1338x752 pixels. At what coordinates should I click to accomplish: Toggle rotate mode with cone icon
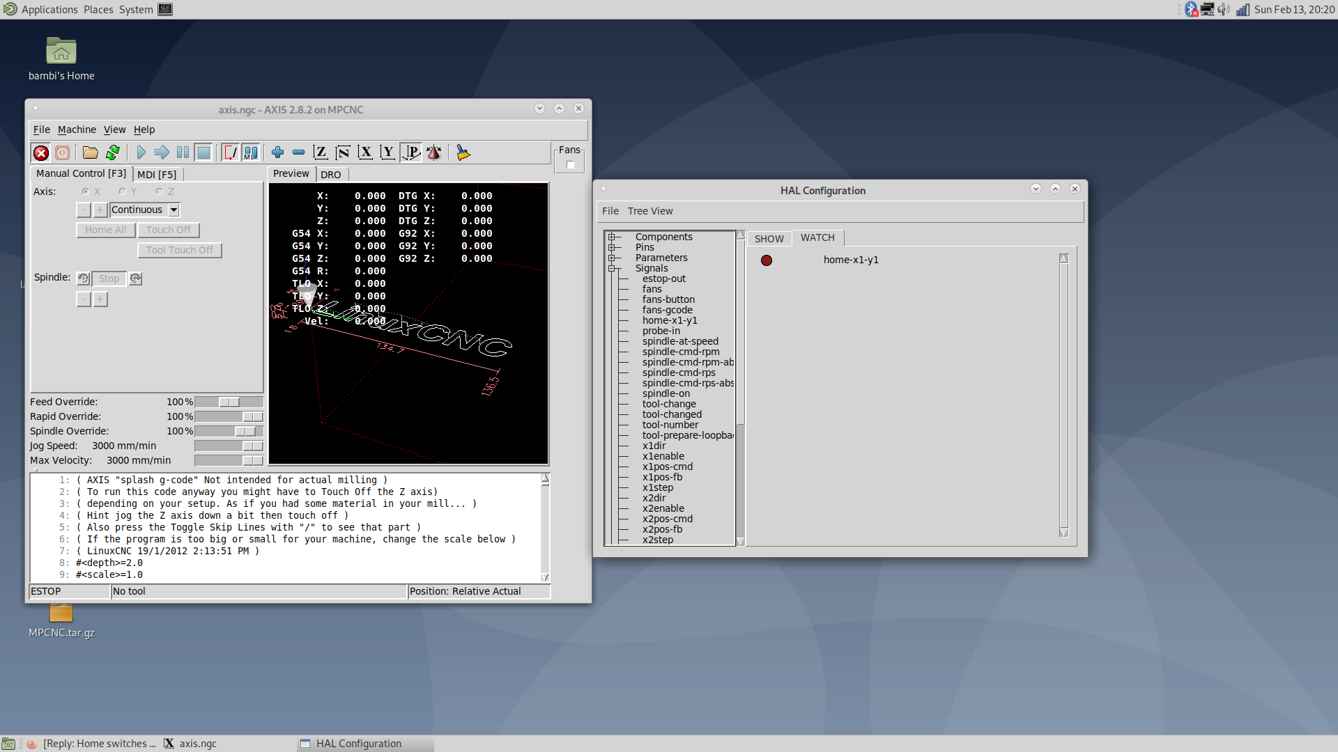[433, 152]
